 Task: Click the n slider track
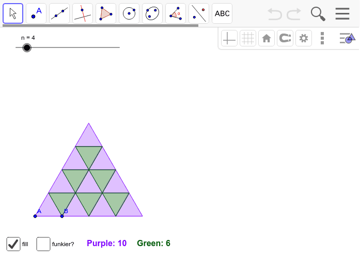tap(68, 47)
